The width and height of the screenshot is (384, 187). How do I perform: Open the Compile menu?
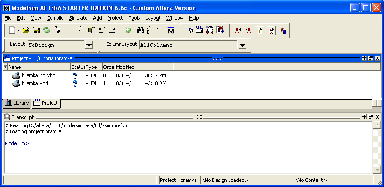click(55, 18)
